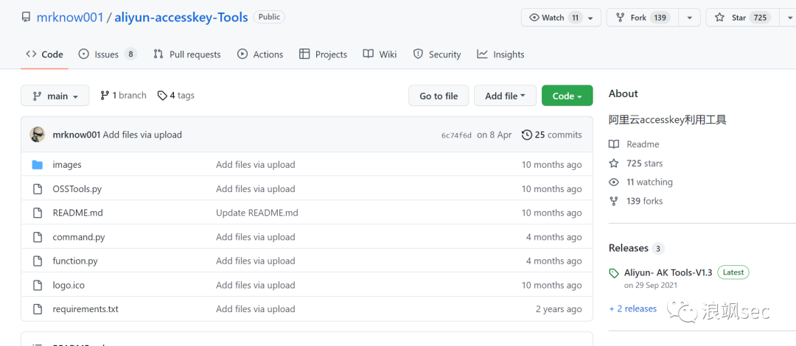The height and width of the screenshot is (346, 796).
Task: Open the images folder
Action: (x=67, y=165)
